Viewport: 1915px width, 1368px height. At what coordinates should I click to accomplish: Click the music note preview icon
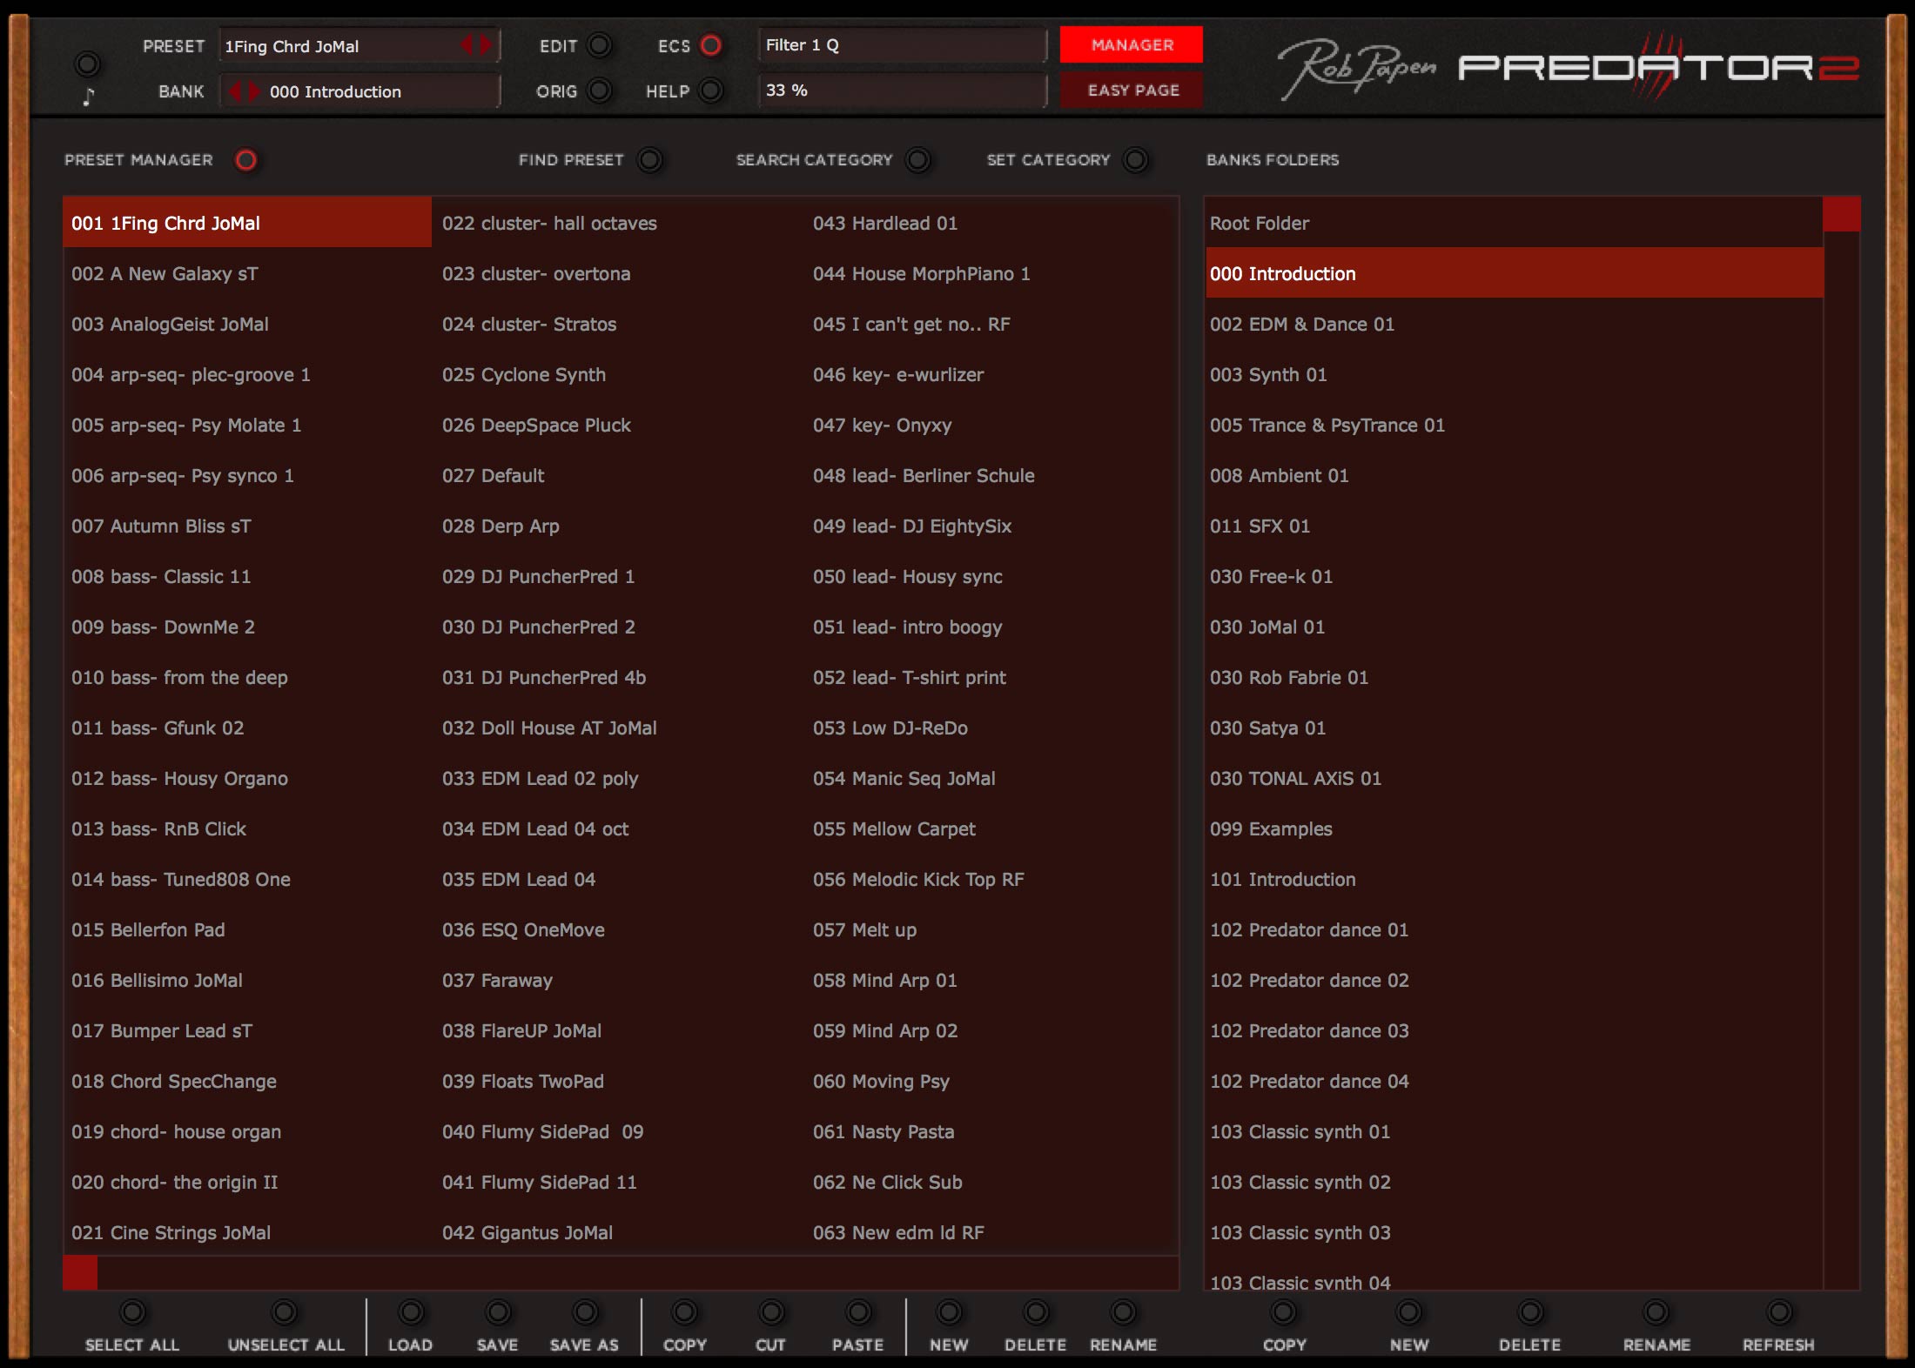[x=87, y=97]
